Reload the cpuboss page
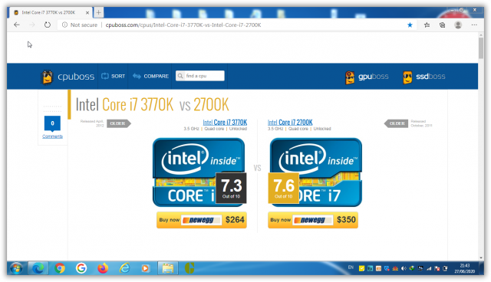Viewport: 491px width, 282px height. 48,25
